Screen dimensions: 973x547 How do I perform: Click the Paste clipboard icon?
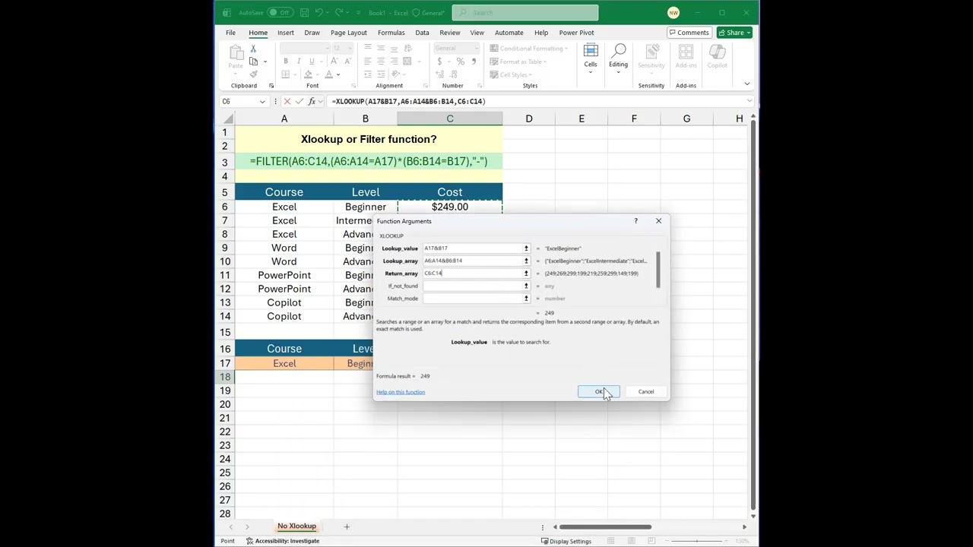(x=236, y=52)
